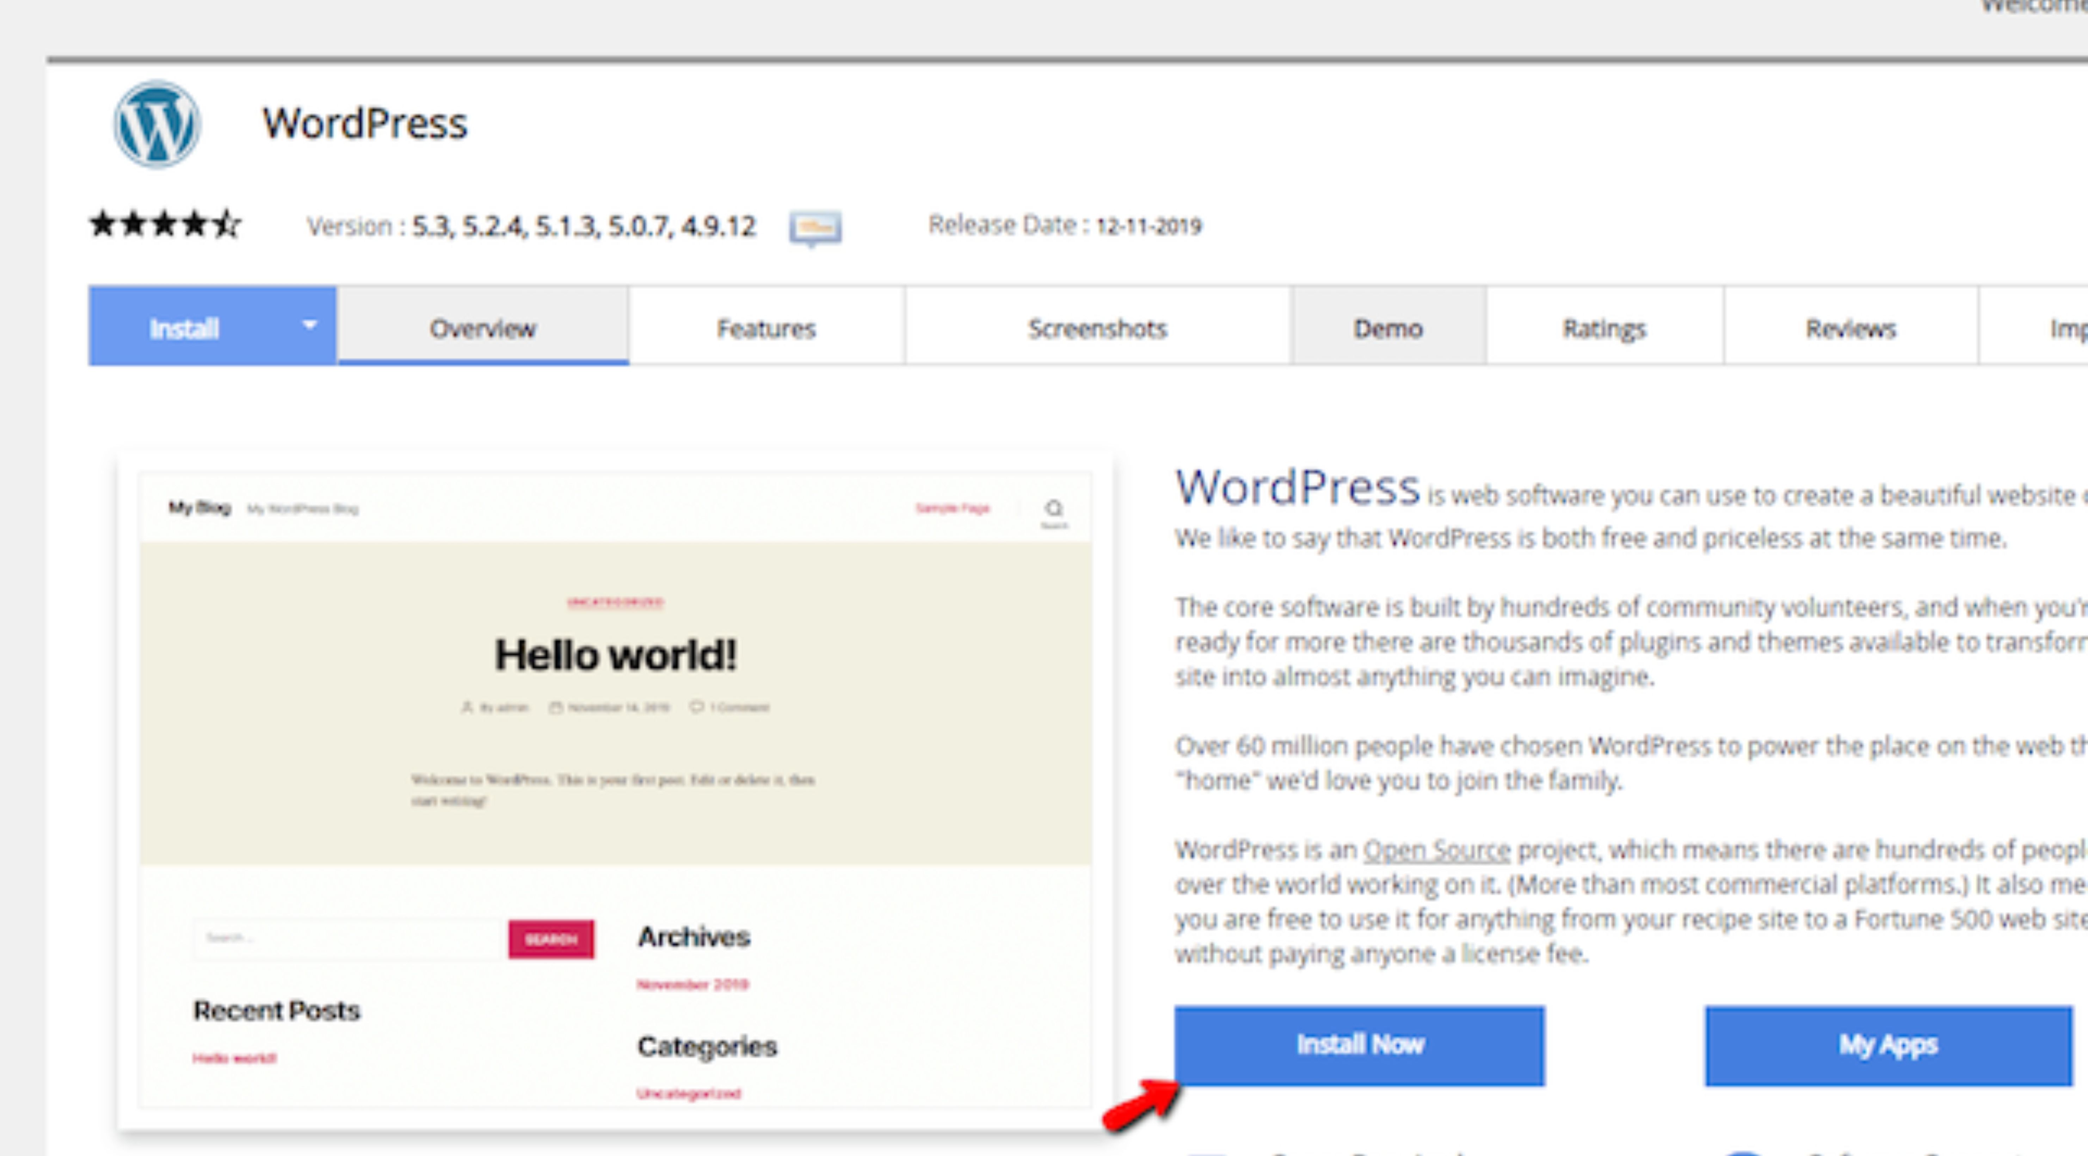
Task: Click the WordPress title heading
Action: (x=365, y=124)
